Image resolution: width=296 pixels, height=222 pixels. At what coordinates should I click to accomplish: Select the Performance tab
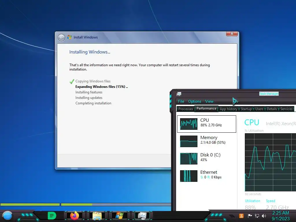(206, 109)
